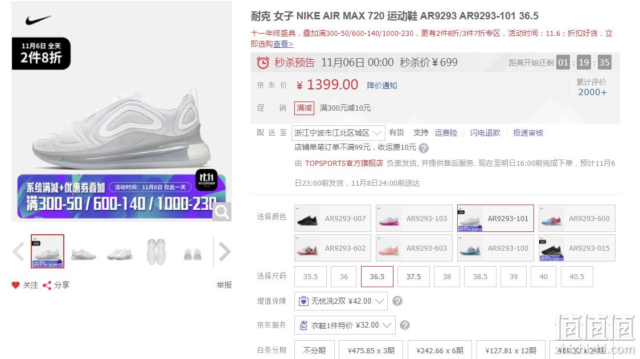Select size 37.5

pos(413,276)
